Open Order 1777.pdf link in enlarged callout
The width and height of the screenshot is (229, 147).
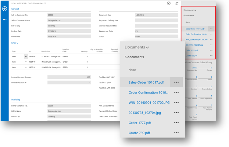click(140, 123)
